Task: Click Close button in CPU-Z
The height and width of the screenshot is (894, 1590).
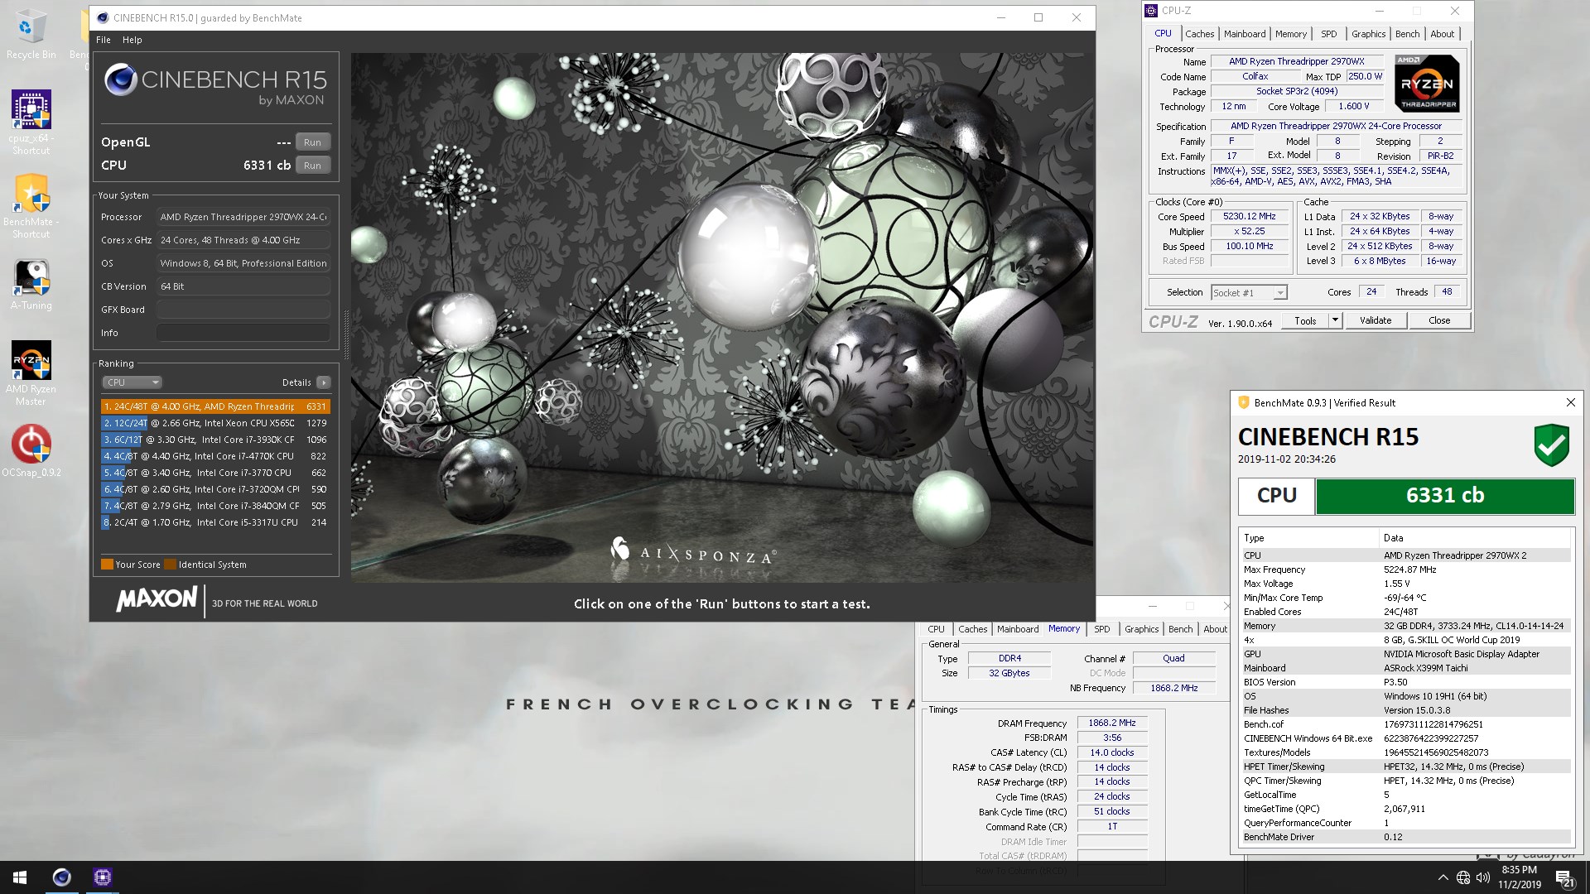Action: 1439,321
